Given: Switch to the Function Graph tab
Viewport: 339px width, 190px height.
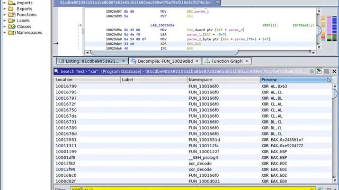Looking at the screenshot, I should point(227,61).
